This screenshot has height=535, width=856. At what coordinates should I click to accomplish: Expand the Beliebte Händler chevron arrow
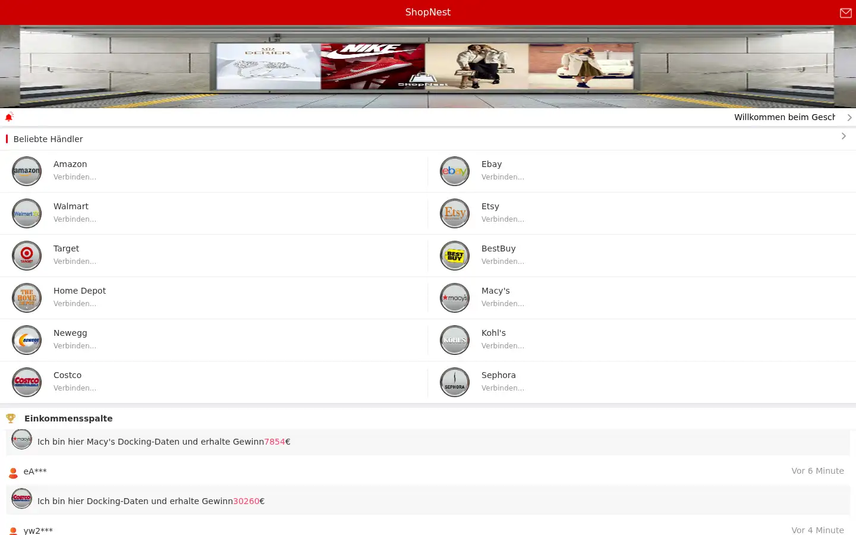844,136
